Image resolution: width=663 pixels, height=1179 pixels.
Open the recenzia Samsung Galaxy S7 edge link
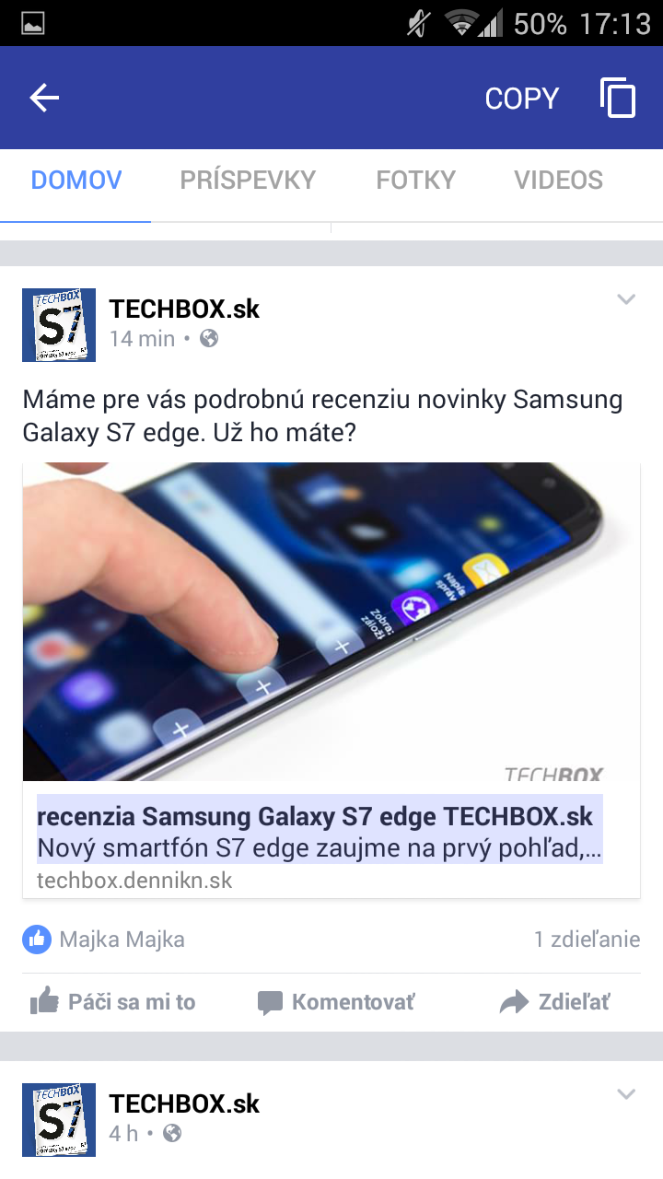click(x=315, y=817)
